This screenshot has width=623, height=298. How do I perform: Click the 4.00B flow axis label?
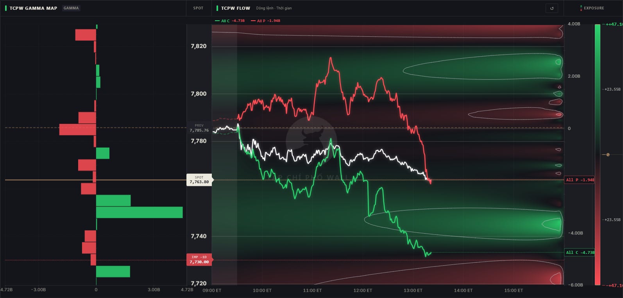tap(574, 24)
